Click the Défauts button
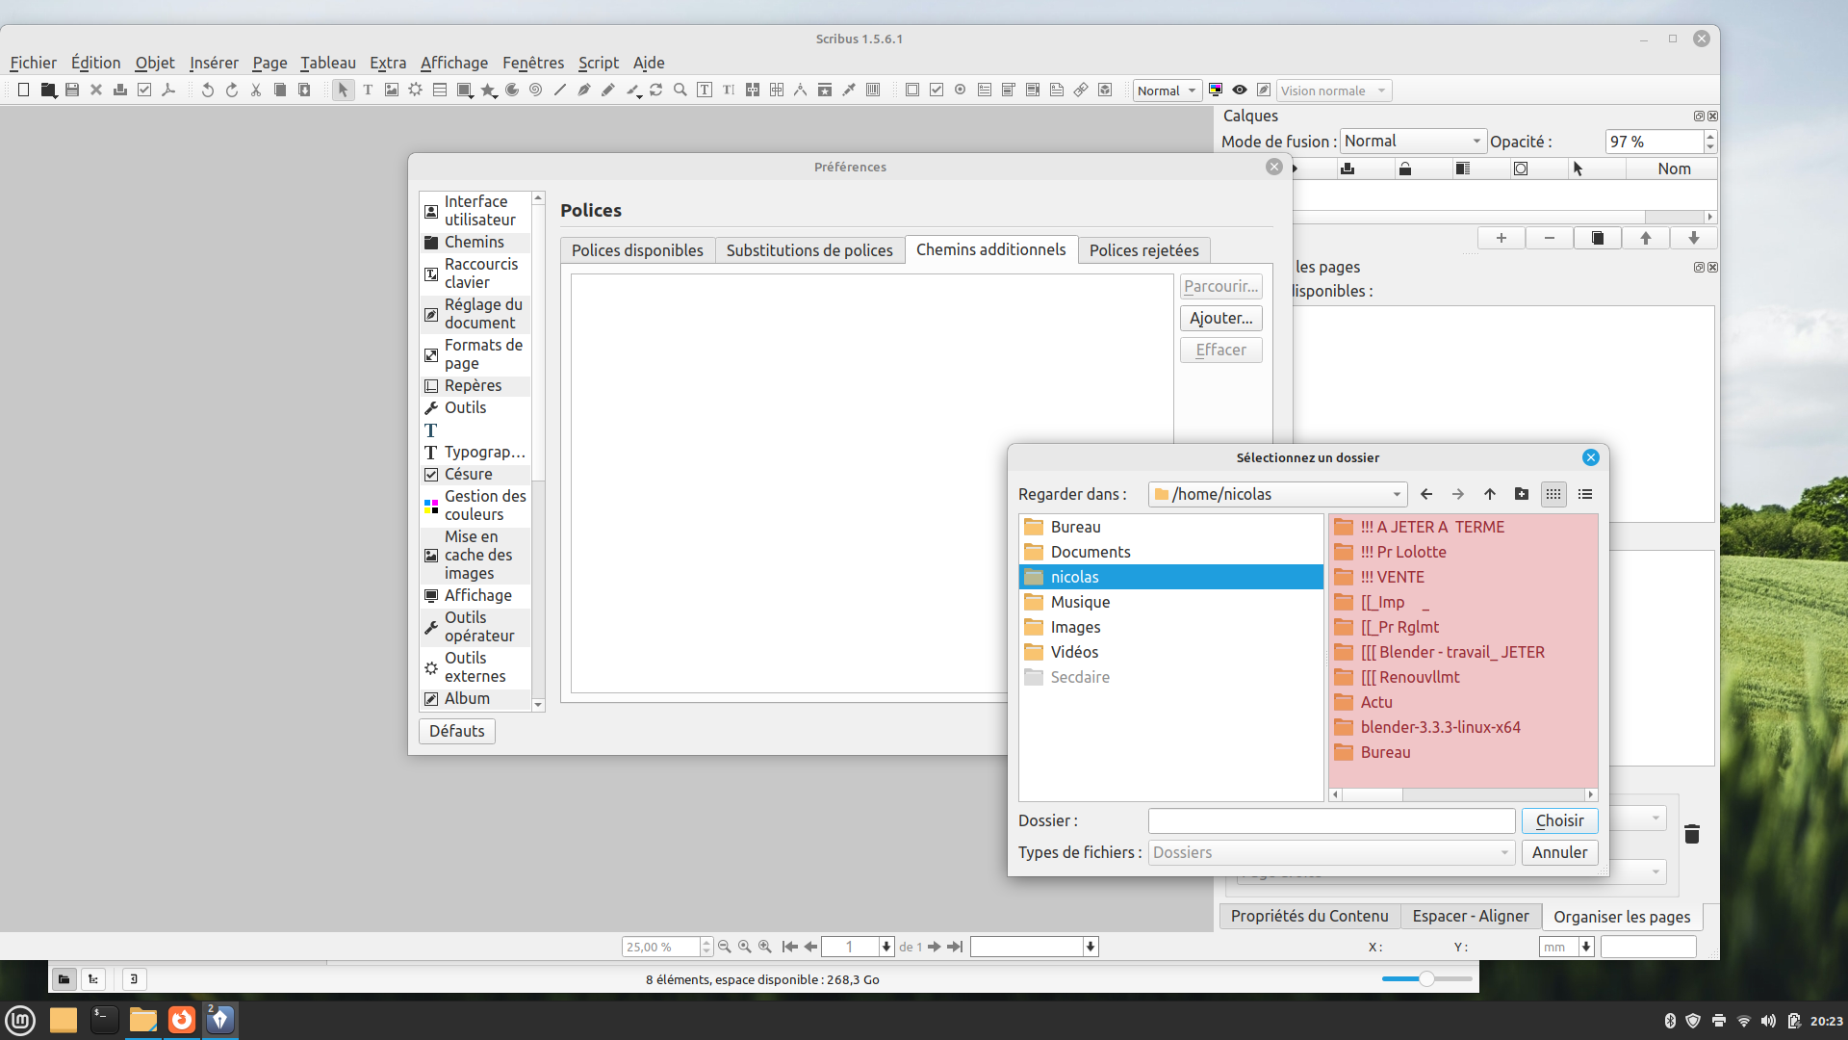 click(x=457, y=732)
